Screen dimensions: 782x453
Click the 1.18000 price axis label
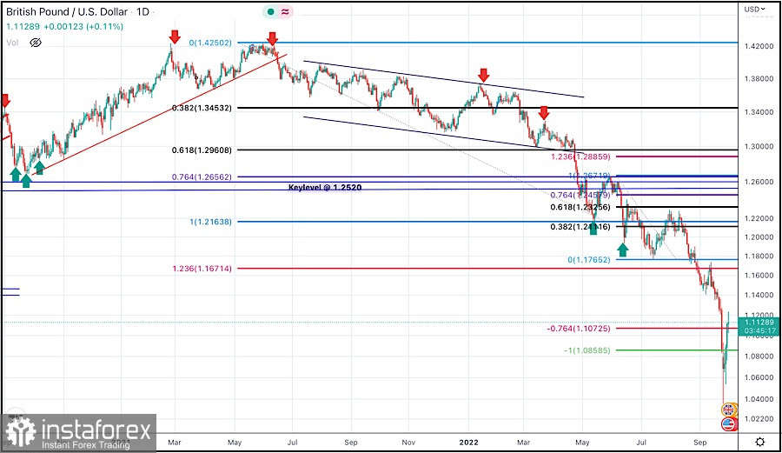point(759,256)
